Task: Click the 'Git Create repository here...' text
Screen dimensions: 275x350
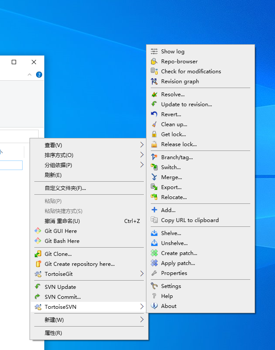Action: 80,264
